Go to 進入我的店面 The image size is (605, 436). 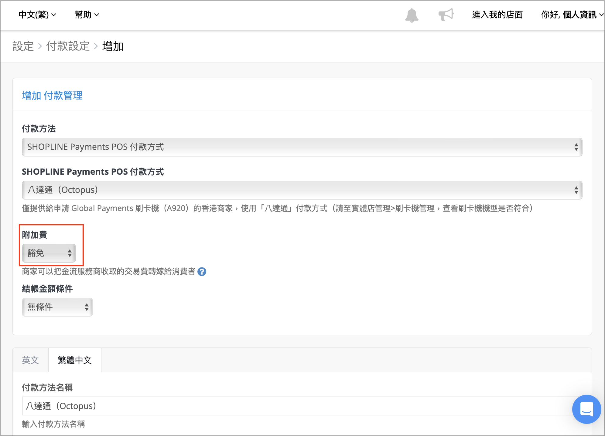point(497,15)
